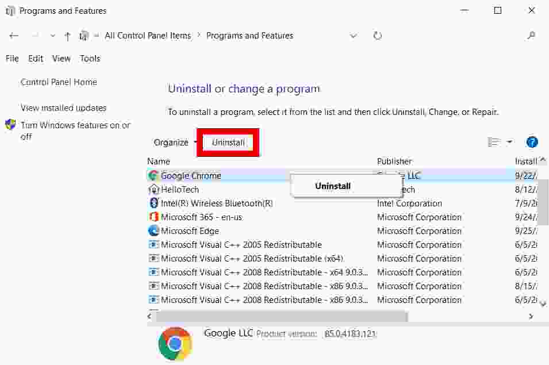This screenshot has width=549, height=365.
Task: Select the Microsoft Edge entry
Action: coord(190,231)
